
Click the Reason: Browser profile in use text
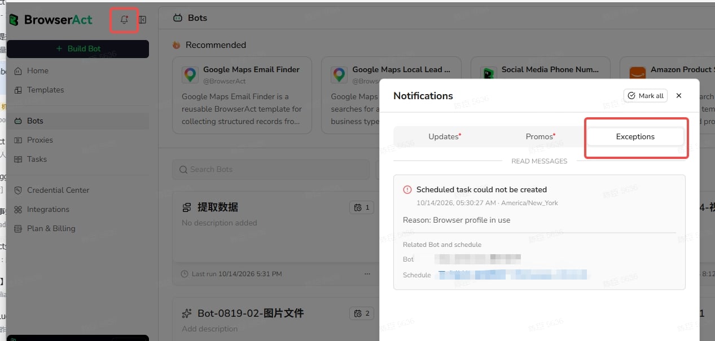coord(457,220)
